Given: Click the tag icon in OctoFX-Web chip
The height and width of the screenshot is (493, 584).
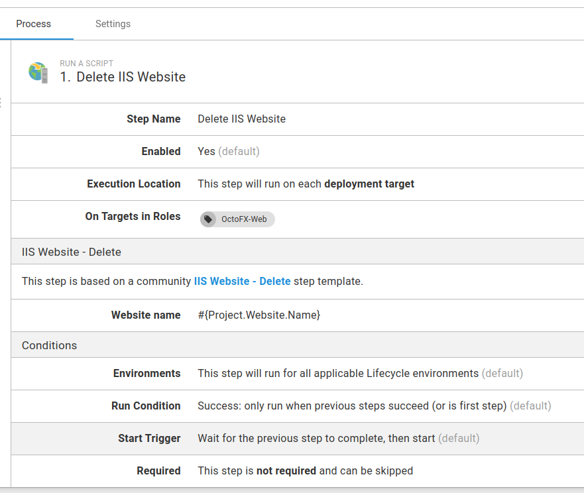Looking at the screenshot, I should 209,219.
